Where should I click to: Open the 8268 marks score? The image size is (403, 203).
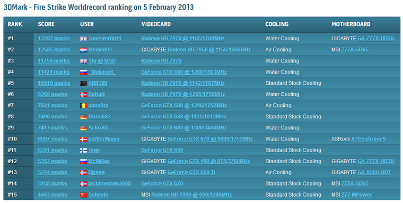(x=52, y=94)
